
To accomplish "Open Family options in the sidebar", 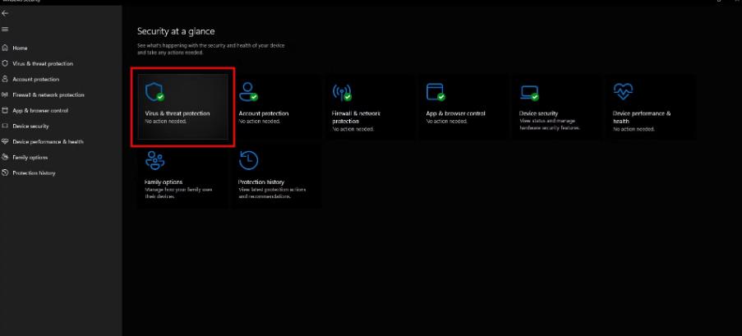I will coord(30,157).
